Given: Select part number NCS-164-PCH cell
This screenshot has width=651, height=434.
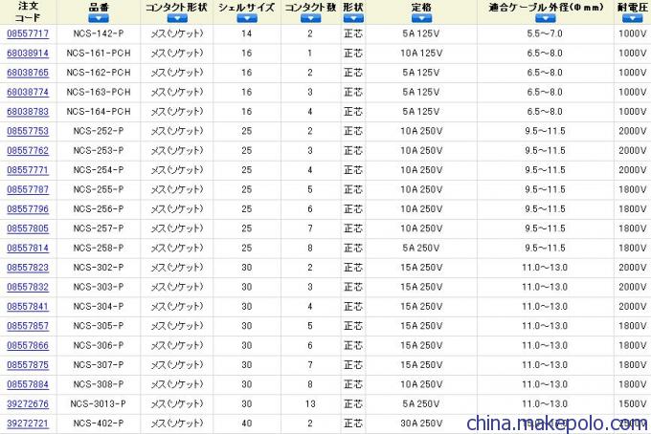Looking at the screenshot, I should coord(99,112).
